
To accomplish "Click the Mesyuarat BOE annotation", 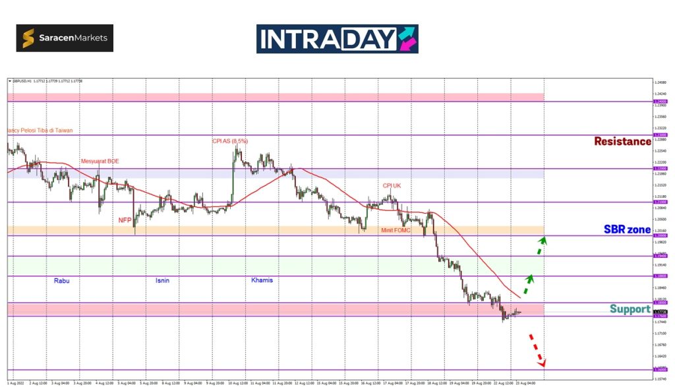I will point(100,161).
